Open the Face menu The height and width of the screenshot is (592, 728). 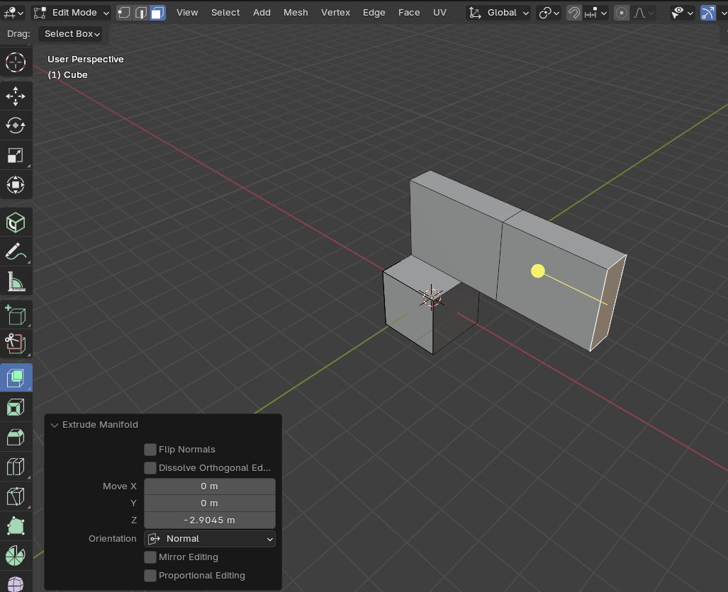(x=409, y=13)
